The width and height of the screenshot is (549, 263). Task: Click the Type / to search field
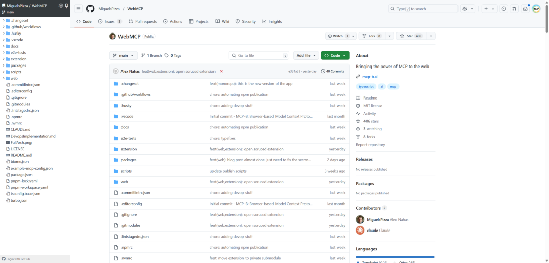(423, 9)
